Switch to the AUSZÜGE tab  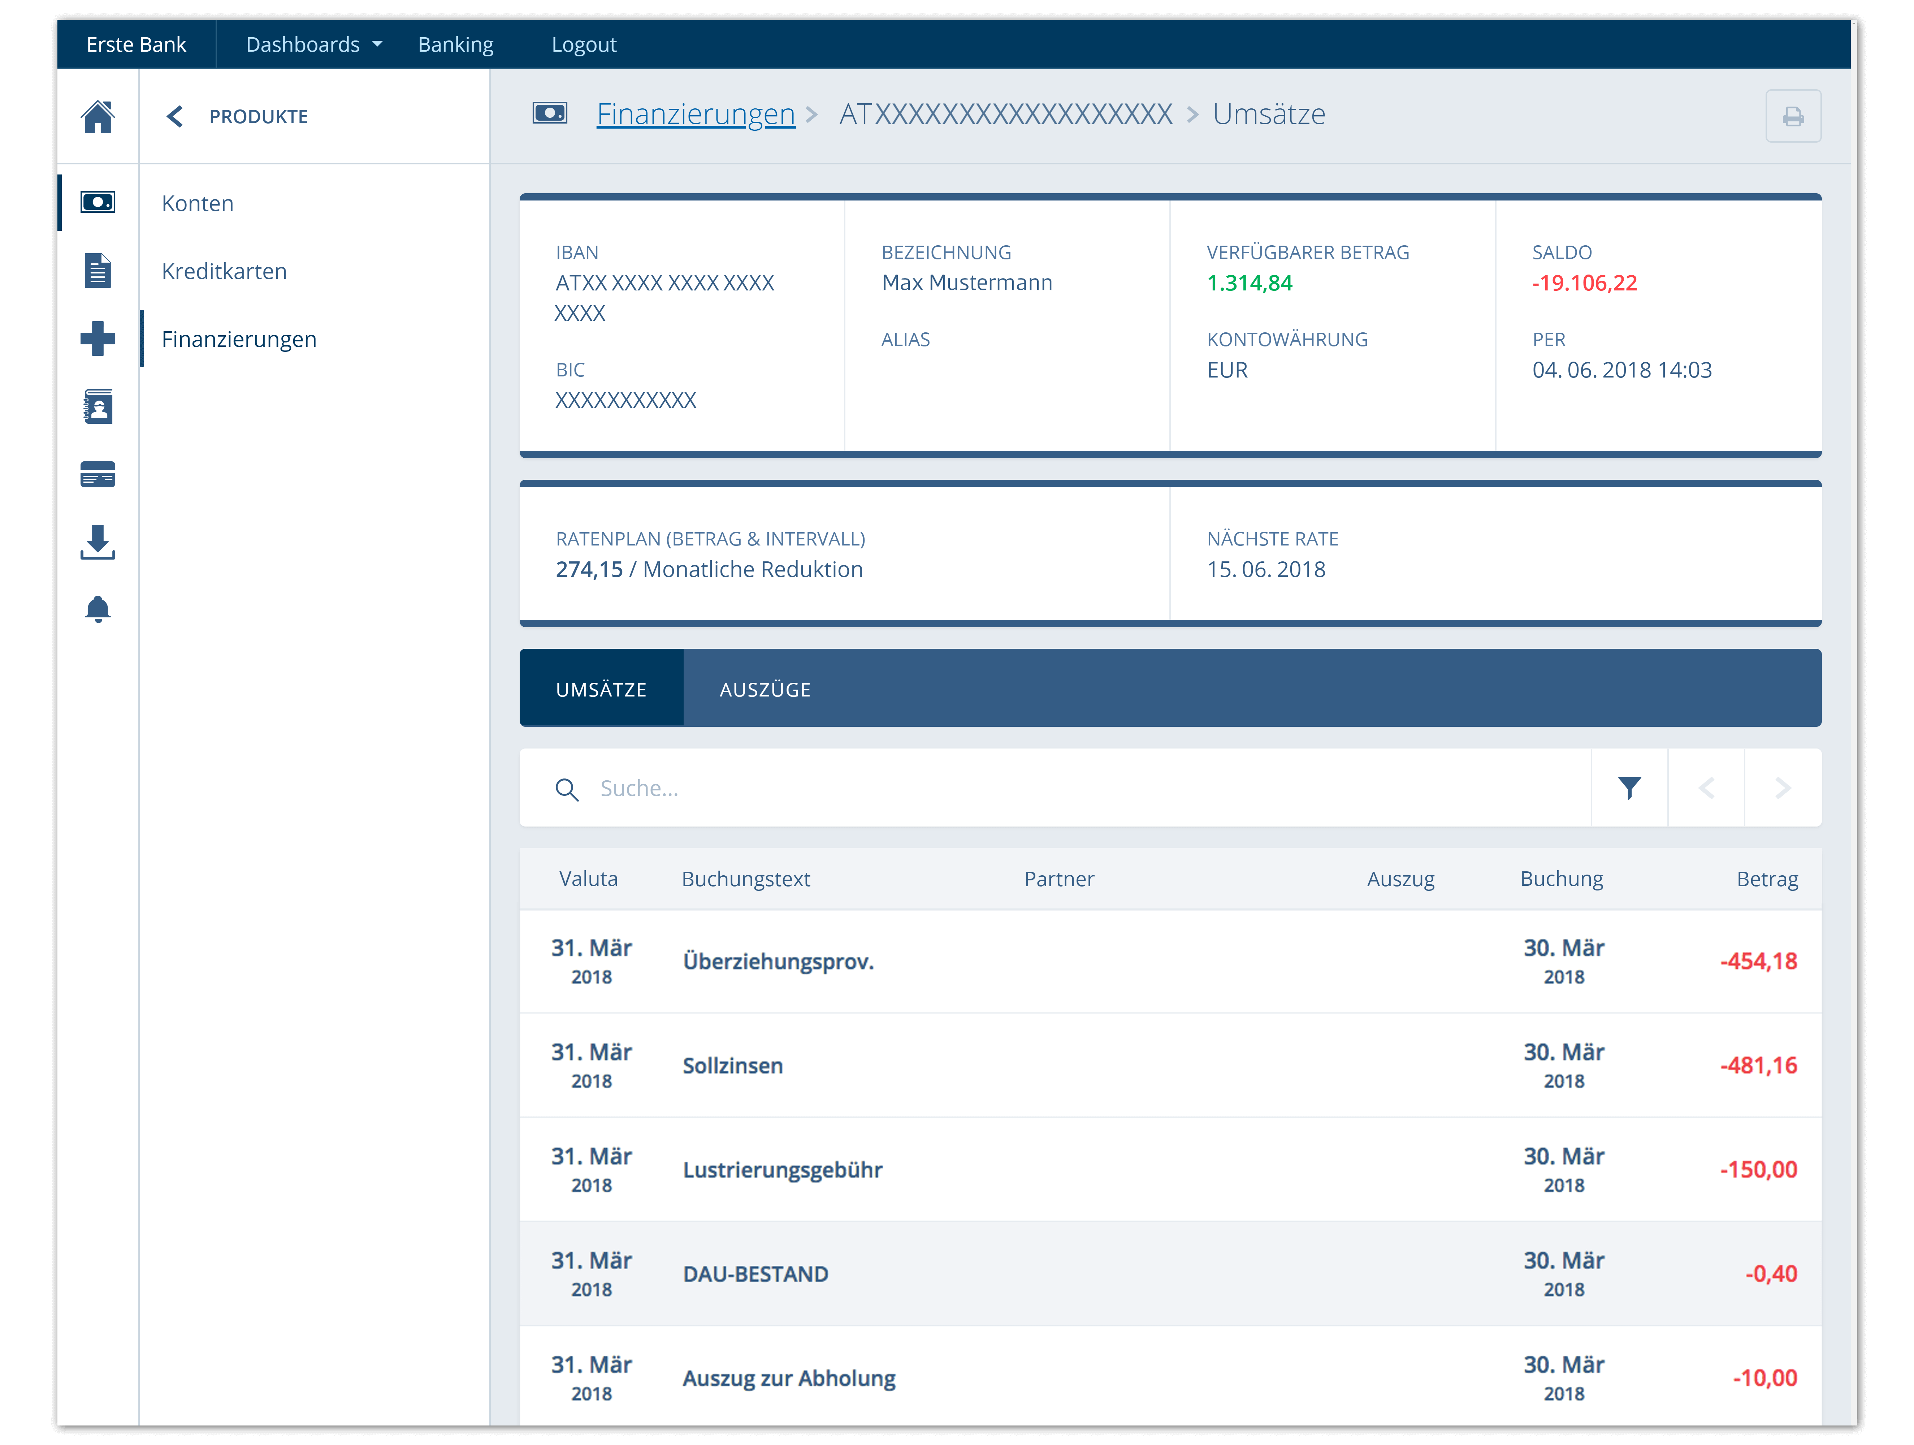tap(765, 689)
